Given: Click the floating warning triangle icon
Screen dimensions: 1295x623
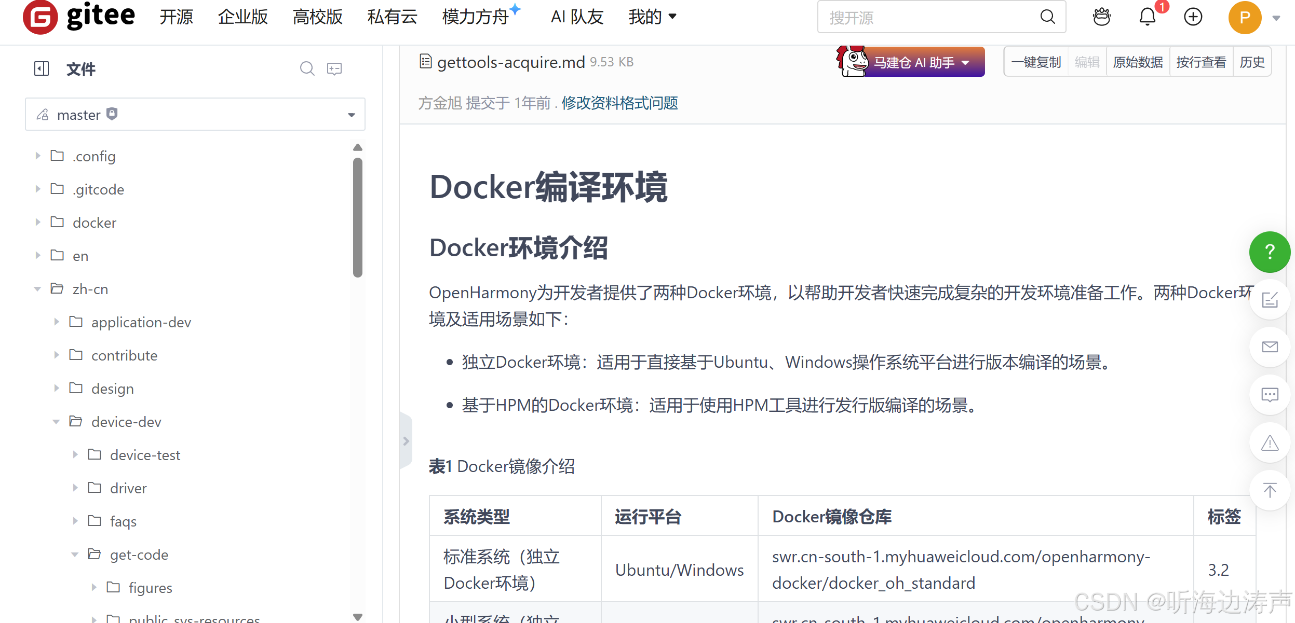Looking at the screenshot, I should coord(1270,443).
